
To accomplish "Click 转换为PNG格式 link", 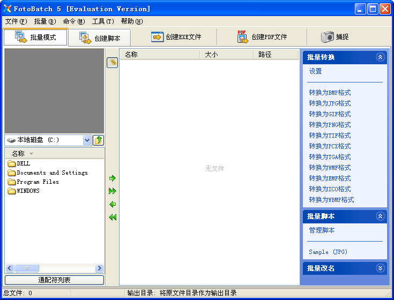I will [330, 125].
